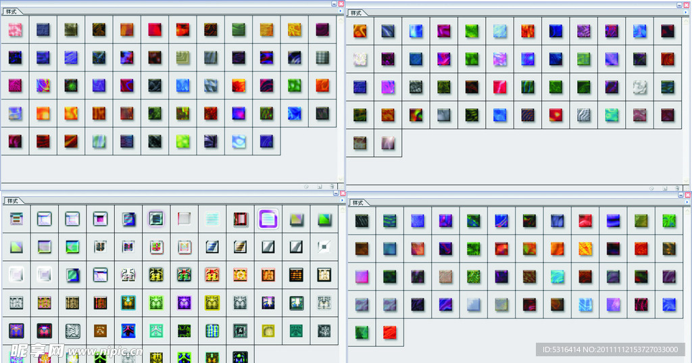Click the trash icon in the top-right panel
692x363 pixels.
point(677,188)
